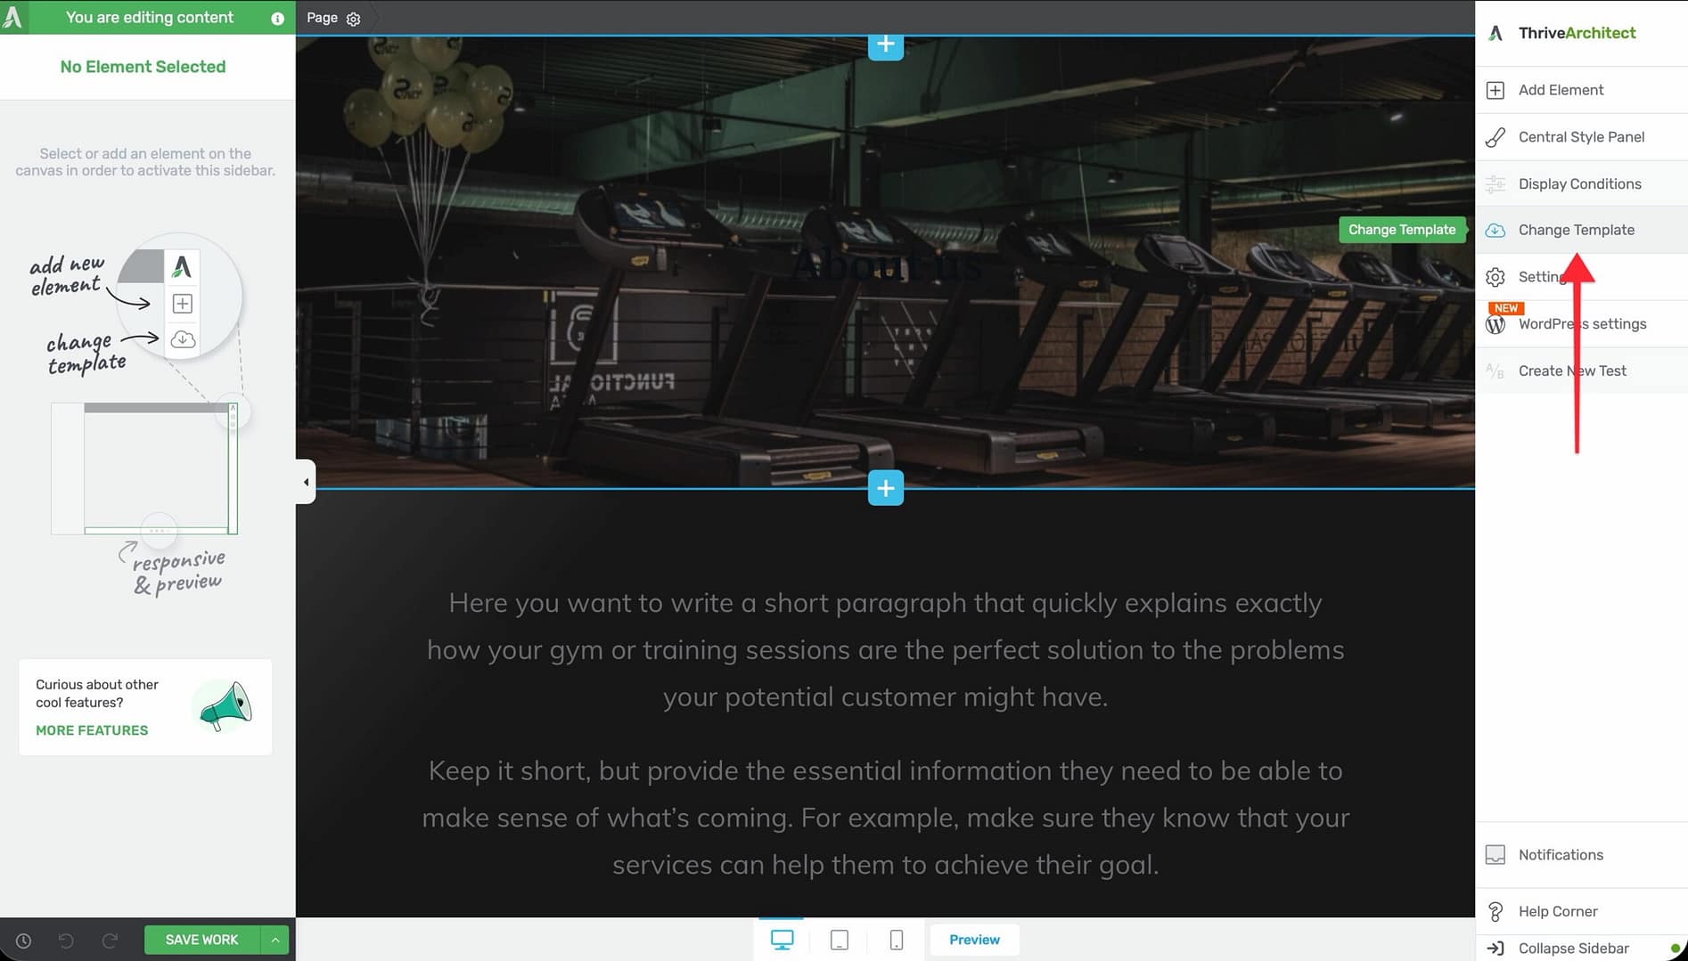Open Help Corner
The width and height of the screenshot is (1688, 961).
click(1557, 911)
